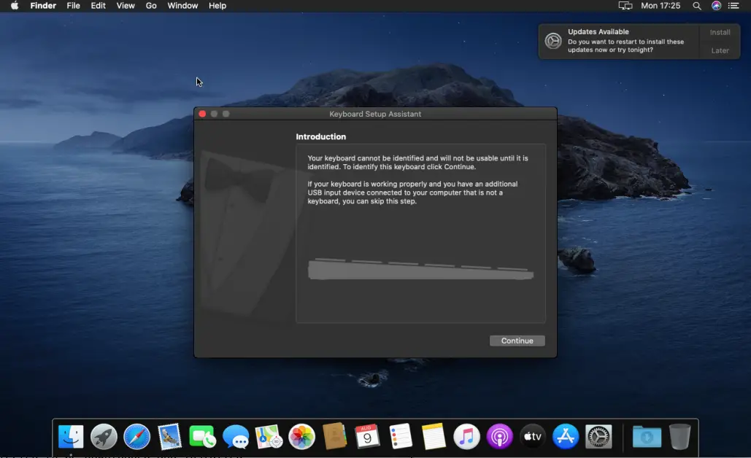
Task: Open Notification Center list icon
Action: tap(733, 6)
